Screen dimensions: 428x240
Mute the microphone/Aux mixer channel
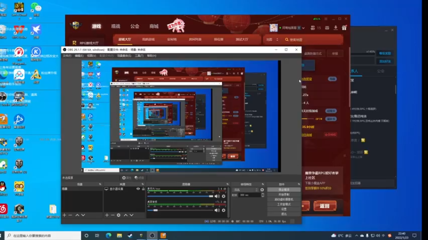pos(217,196)
